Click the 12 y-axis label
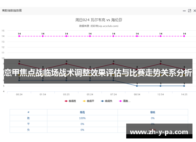Viewport: 196px width, 142px height. (3, 47)
